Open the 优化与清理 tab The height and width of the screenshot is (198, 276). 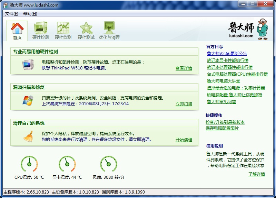pyautogui.click(x=109, y=31)
